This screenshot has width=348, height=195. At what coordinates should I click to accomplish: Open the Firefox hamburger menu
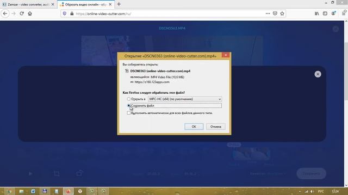click(344, 14)
